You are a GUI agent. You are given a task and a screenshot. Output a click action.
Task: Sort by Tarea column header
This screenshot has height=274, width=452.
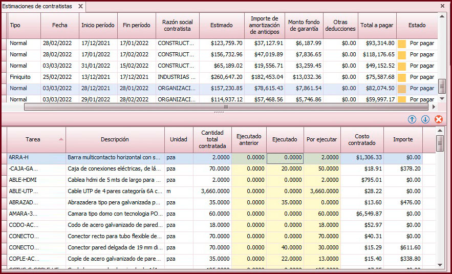point(37,140)
